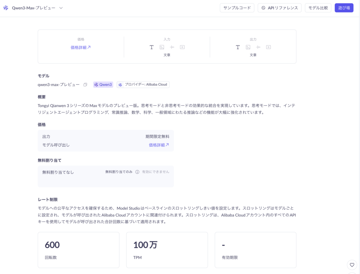The image size is (360, 274).
Task: Copy the qwen3-max-プレビュー model name
Action: point(85,85)
